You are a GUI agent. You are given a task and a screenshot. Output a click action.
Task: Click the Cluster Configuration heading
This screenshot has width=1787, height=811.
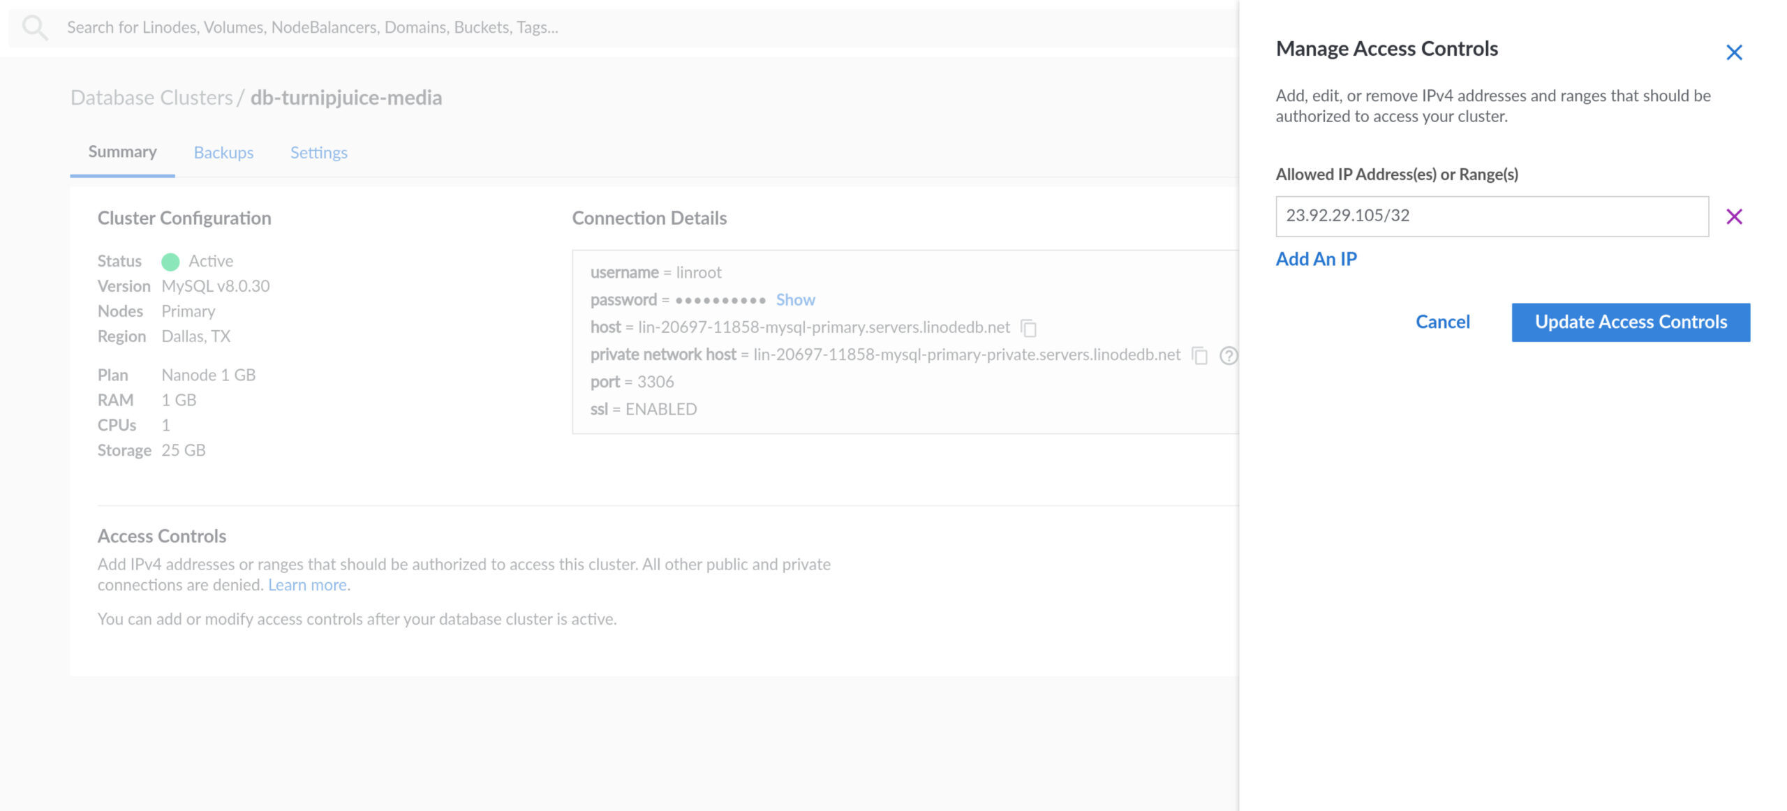click(x=184, y=218)
